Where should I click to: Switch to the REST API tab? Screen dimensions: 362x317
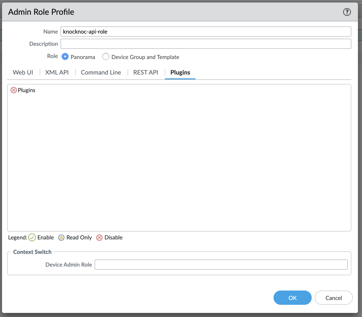click(146, 73)
